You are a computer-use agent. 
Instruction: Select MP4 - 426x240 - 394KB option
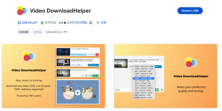pos(143,90)
